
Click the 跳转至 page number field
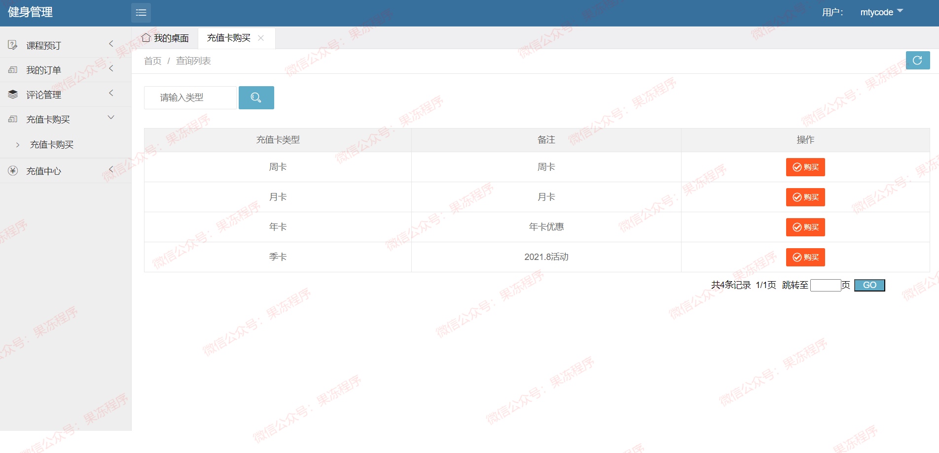point(826,285)
